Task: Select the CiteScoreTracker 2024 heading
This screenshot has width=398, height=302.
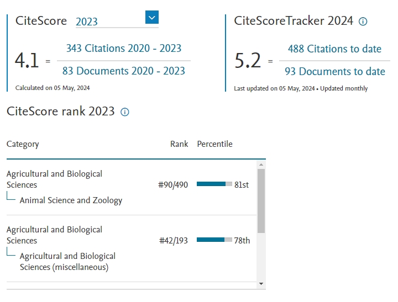Action: pos(294,21)
